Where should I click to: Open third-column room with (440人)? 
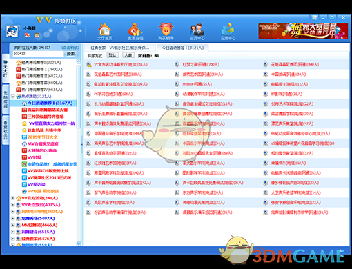click(x=295, y=64)
